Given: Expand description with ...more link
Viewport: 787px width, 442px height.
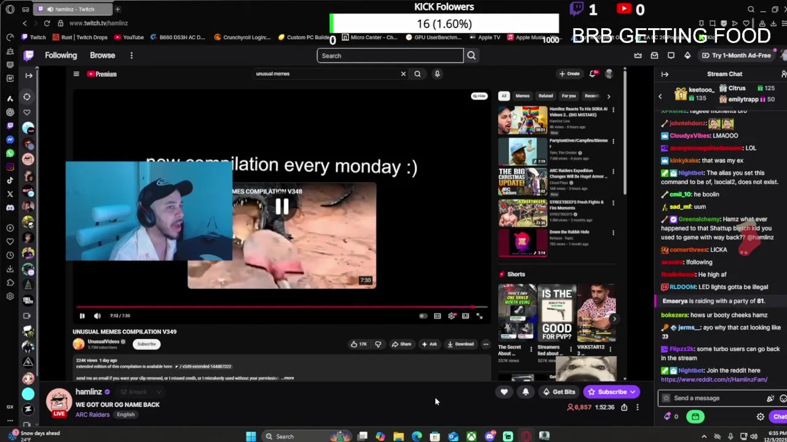Looking at the screenshot, I should pyautogui.click(x=288, y=378).
